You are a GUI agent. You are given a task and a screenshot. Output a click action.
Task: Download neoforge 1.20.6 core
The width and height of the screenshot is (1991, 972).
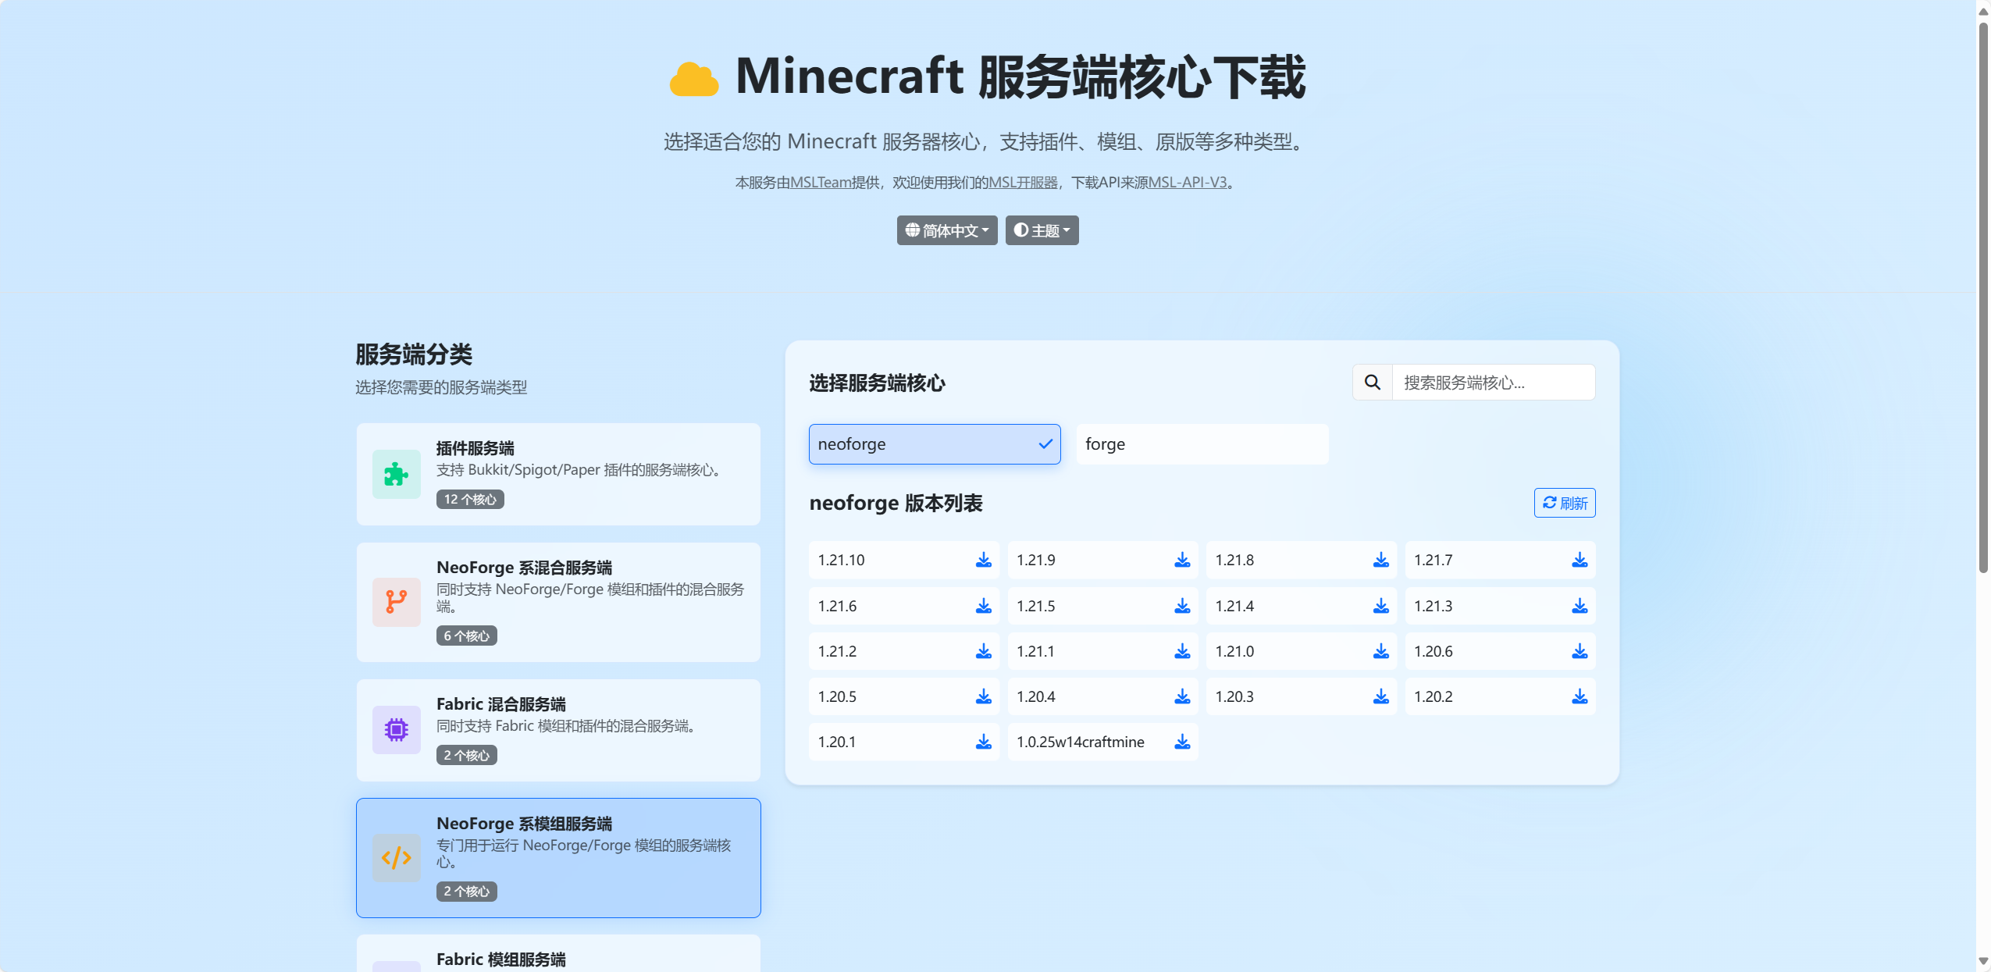pos(1579,651)
